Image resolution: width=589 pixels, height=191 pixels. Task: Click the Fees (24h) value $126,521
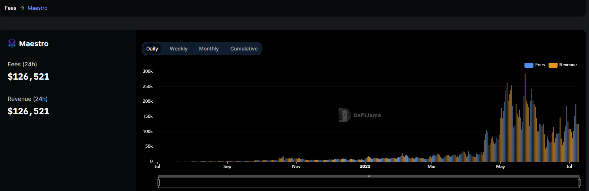29,76
